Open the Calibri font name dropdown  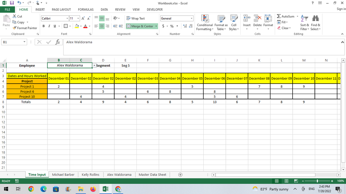pos(67,19)
